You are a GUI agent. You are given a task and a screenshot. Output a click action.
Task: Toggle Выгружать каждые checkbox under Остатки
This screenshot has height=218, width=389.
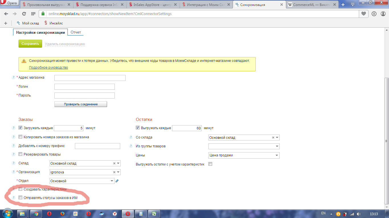[x=138, y=128]
